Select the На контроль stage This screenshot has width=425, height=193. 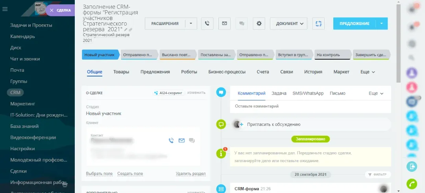[x=333, y=55]
